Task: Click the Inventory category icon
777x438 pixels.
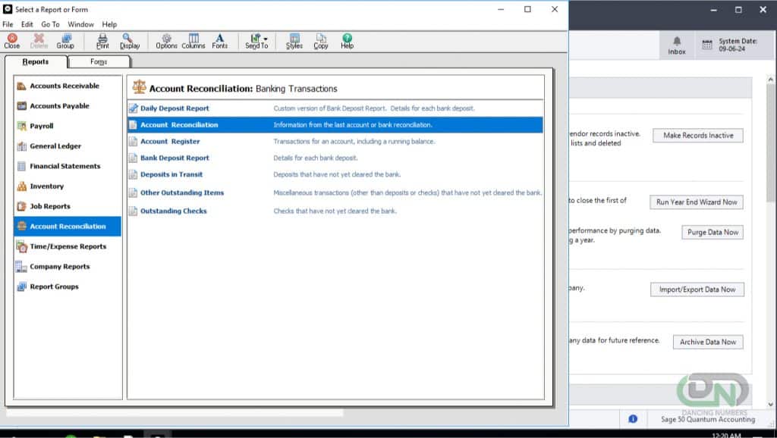Action: click(x=21, y=186)
